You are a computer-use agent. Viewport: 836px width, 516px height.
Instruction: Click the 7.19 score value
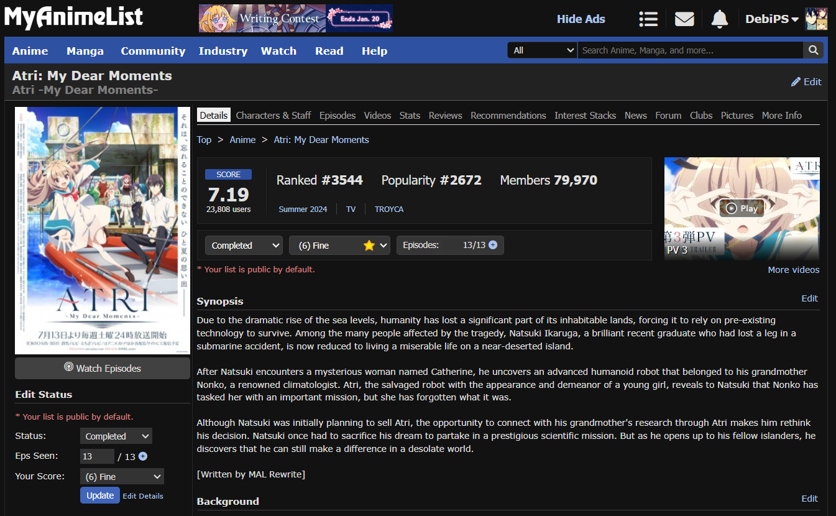228,195
